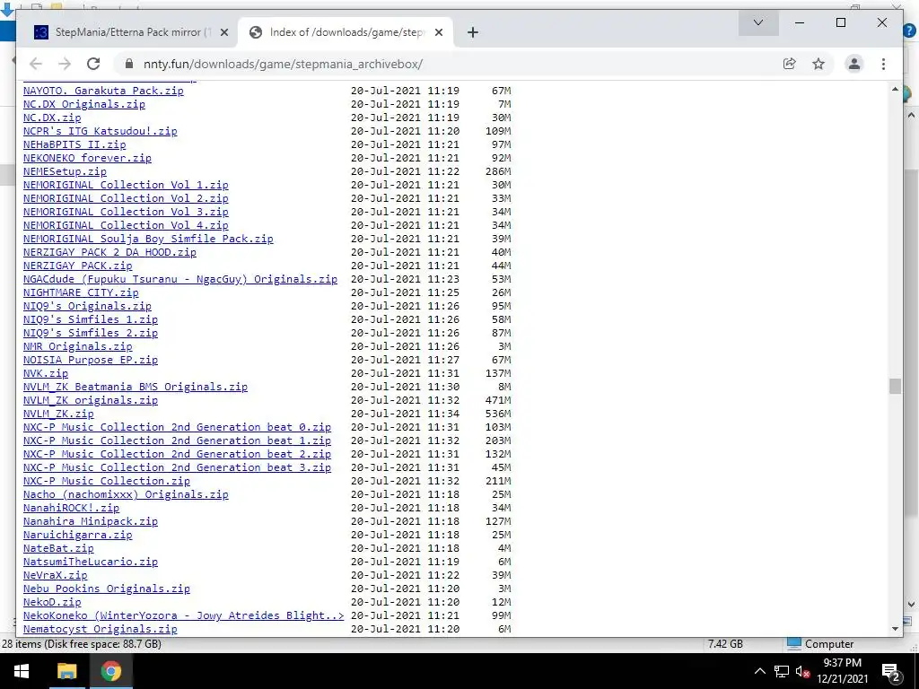The width and height of the screenshot is (919, 689).
Task: Download NGACdude Originals.zip
Action: 180,280
